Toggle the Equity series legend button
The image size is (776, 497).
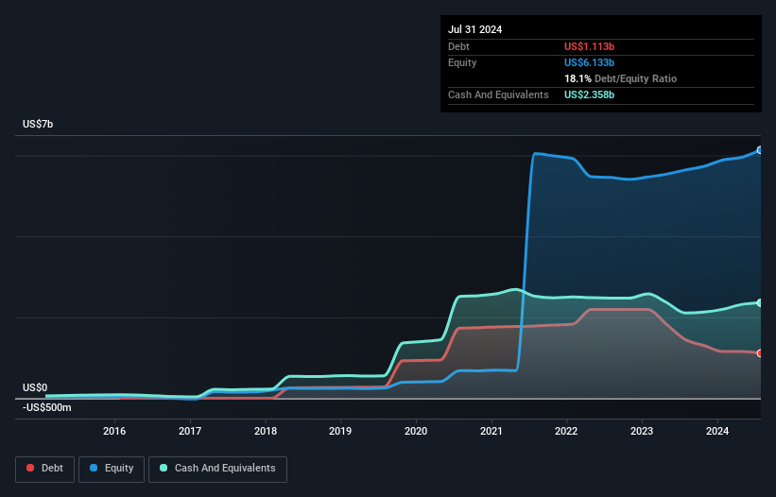112,469
